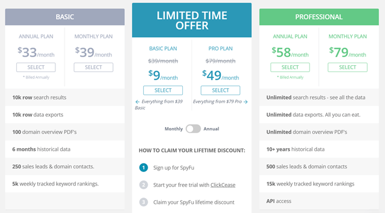Select the limited offer Basic plan at $9
The height and width of the screenshot is (213, 385).
coord(163,90)
